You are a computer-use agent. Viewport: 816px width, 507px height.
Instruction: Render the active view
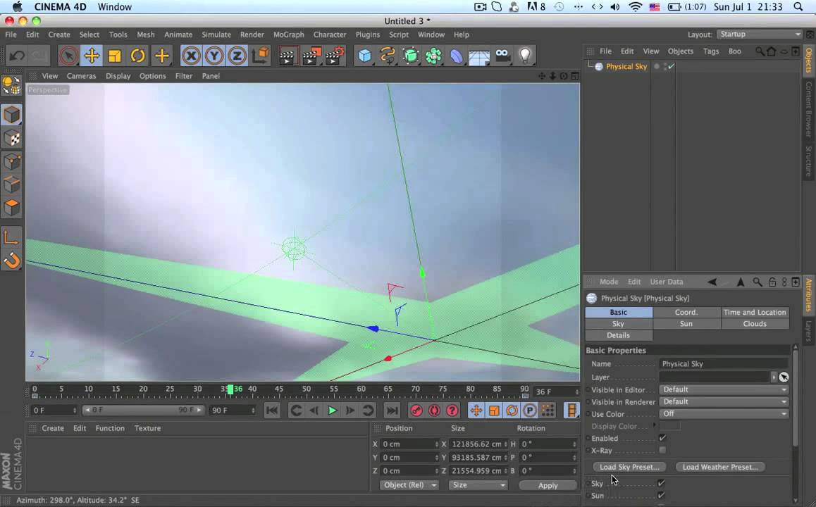coord(287,56)
